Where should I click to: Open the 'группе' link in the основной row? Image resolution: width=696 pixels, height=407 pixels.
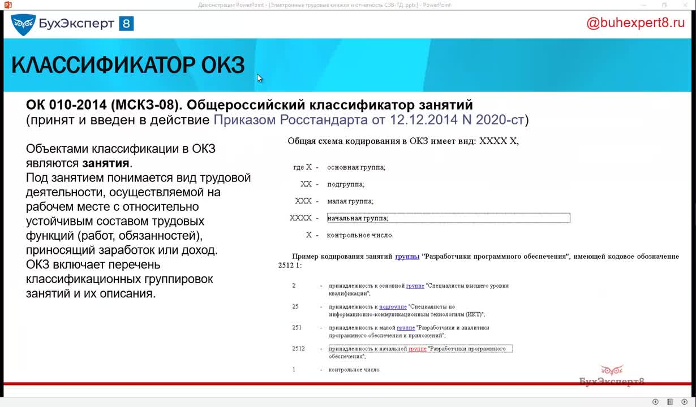(415, 286)
